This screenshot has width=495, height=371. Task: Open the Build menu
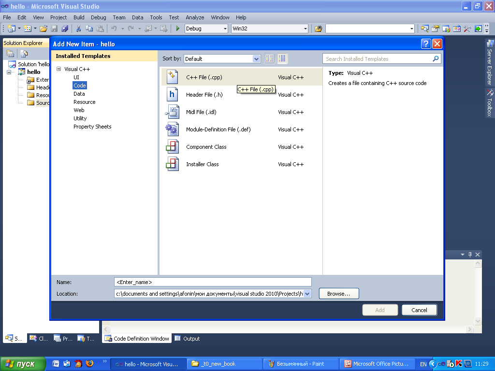79,17
